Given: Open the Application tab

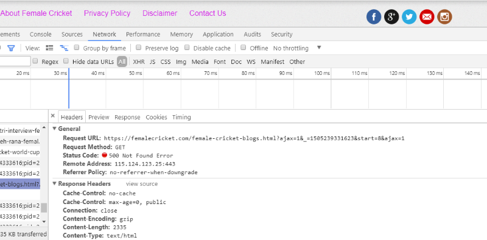Looking at the screenshot, I should click(x=218, y=34).
